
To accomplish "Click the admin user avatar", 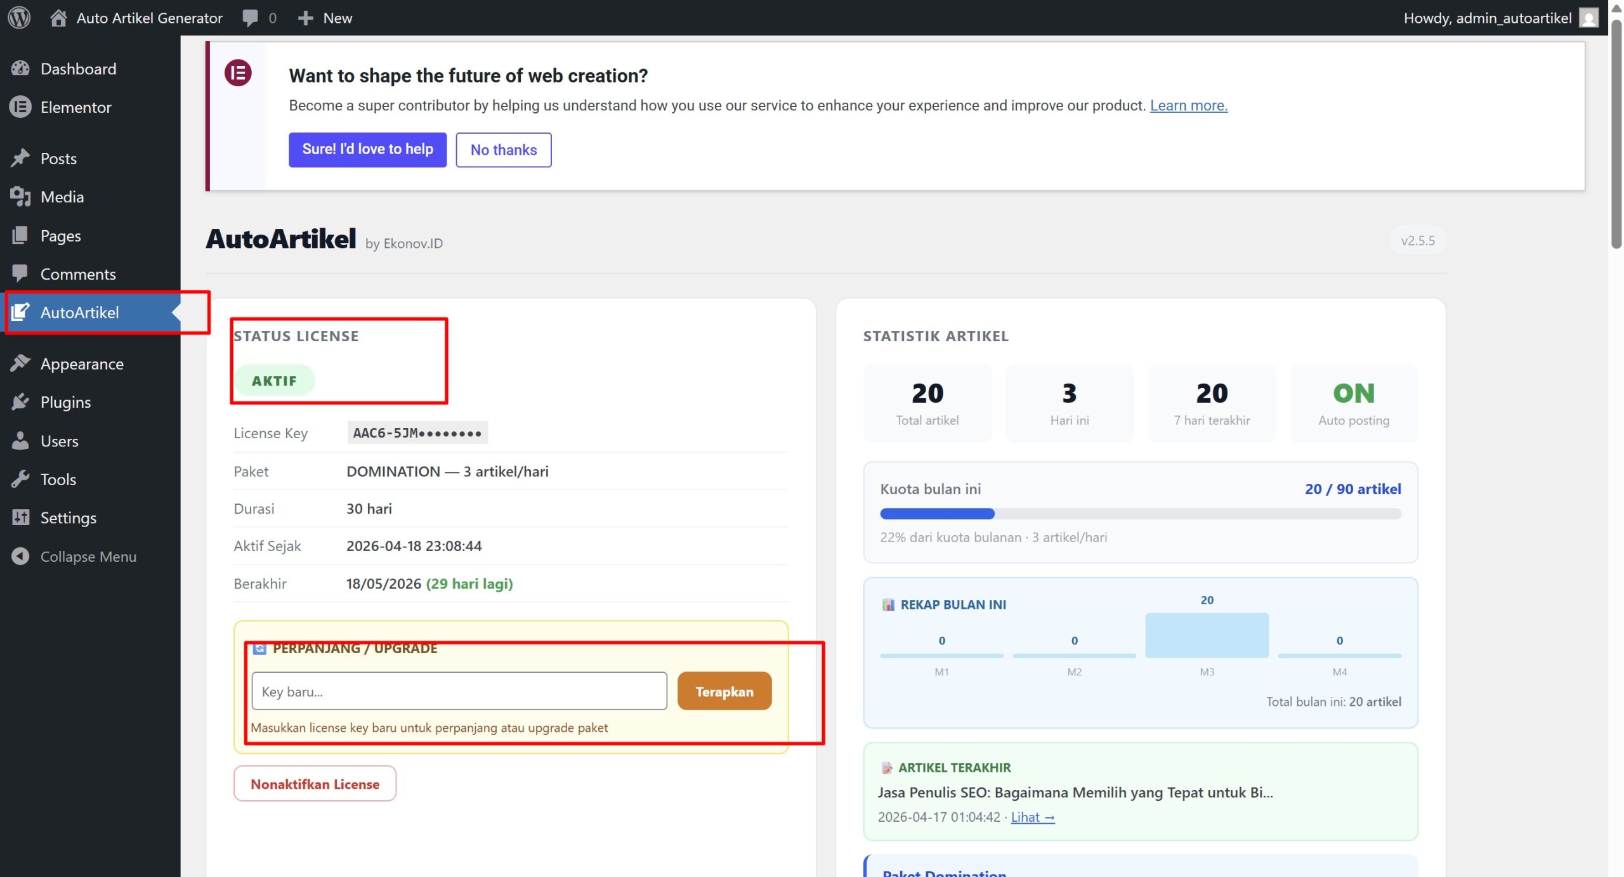I will point(1588,18).
